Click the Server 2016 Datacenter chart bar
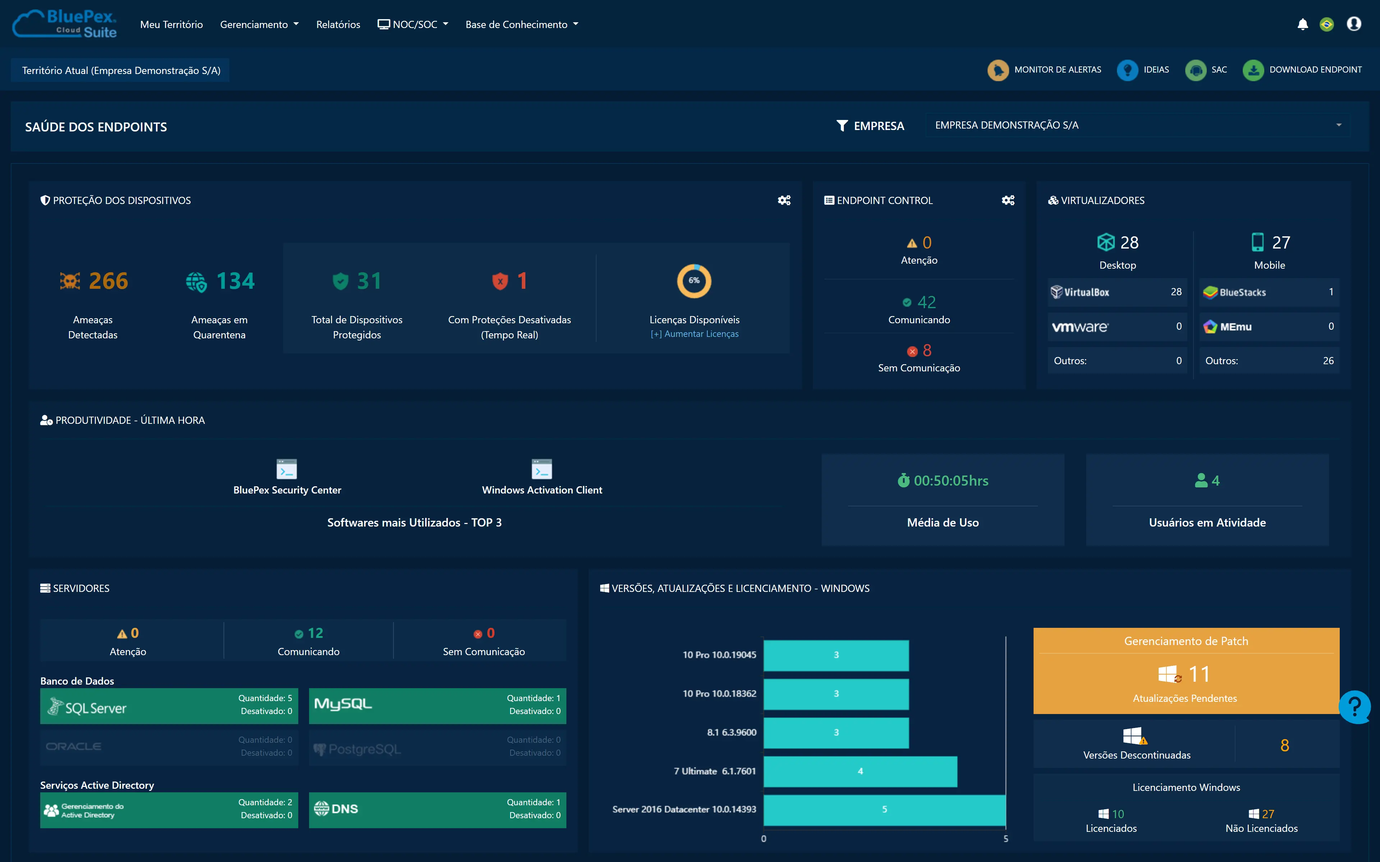This screenshot has height=862, width=1380. [x=884, y=810]
